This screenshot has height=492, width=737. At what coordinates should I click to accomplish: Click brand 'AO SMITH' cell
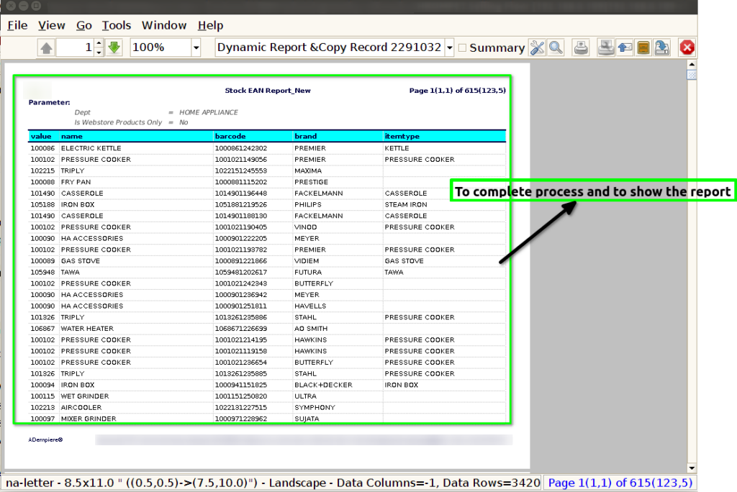(311, 329)
